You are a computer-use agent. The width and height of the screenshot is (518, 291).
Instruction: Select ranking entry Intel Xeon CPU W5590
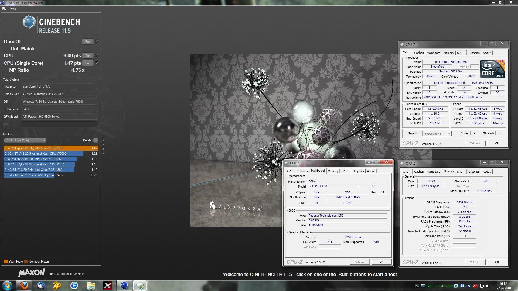point(51,154)
